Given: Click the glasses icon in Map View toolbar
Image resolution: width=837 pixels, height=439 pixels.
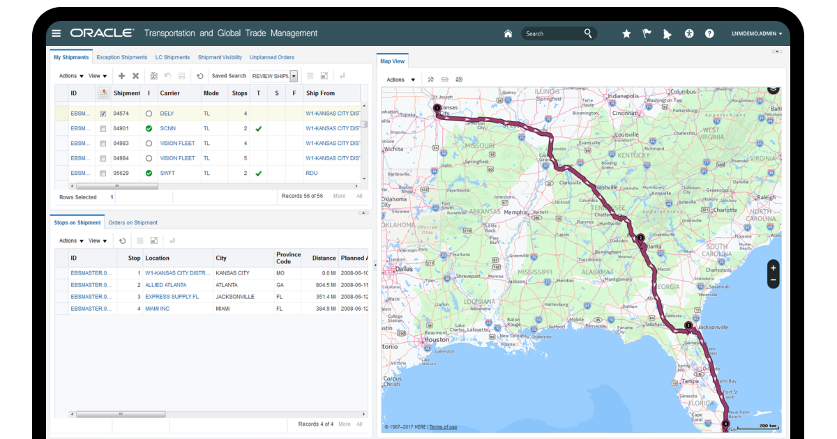Looking at the screenshot, I should click(445, 79).
